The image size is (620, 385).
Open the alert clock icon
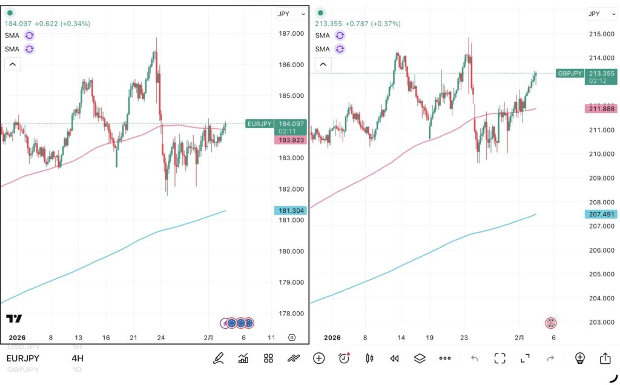coord(344,358)
